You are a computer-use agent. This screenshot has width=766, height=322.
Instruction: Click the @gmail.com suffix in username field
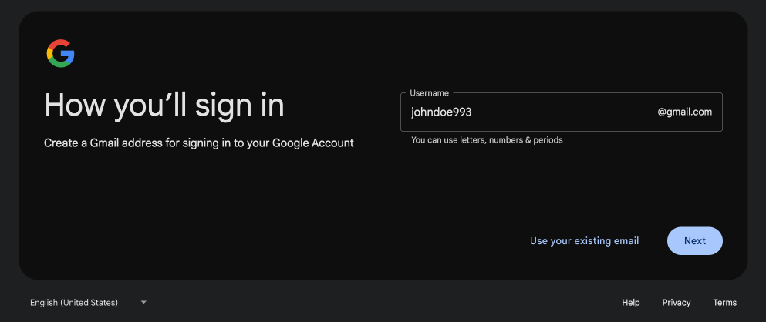pyautogui.click(x=684, y=112)
